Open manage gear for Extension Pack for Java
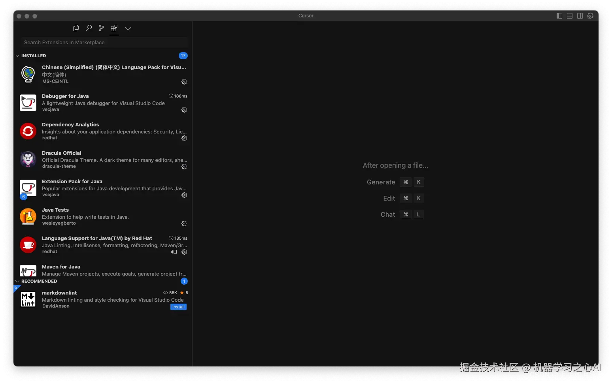The height and width of the screenshot is (383, 612). 184,195
